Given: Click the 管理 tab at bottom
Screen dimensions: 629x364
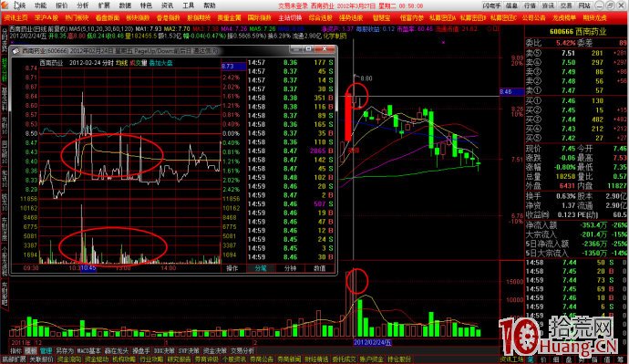Looking at the screenshot, I should click(x=46, y=350).
